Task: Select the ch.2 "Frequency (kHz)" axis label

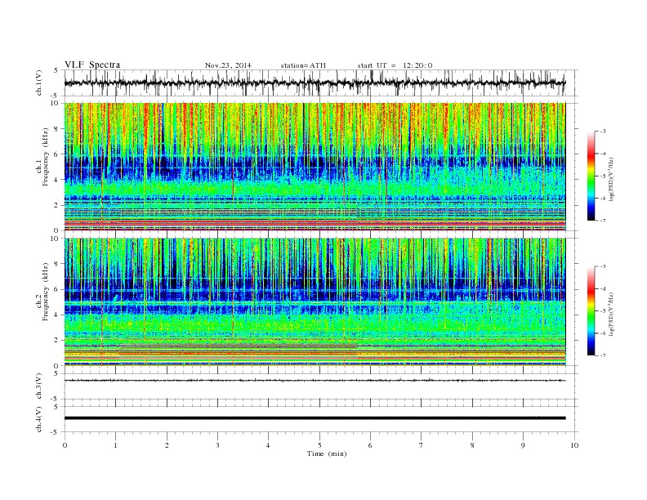Action: click(45, 291)
